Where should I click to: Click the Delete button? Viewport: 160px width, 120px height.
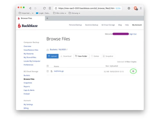(95, 56)
